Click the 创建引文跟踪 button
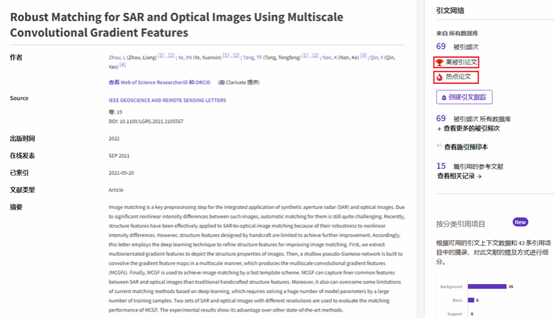 point(464,97)
